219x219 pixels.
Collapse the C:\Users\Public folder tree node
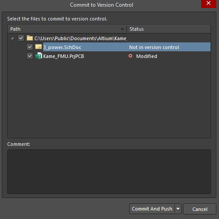[x=12, y=38]
